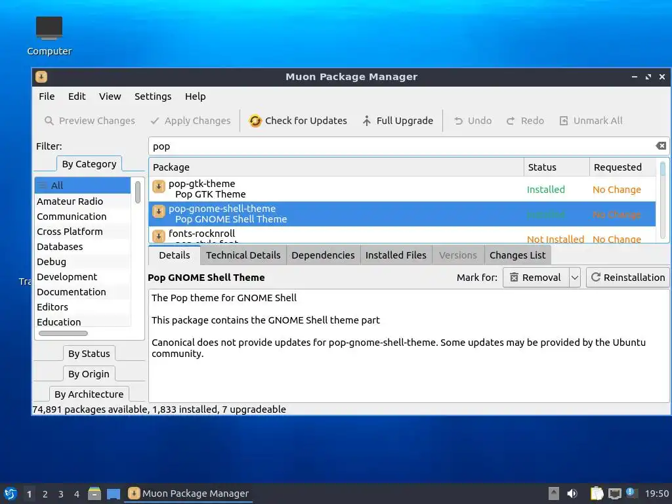This screenshot has height=504, width=672.
Task: Select the Cross Platform category
Action: [83, 232]
